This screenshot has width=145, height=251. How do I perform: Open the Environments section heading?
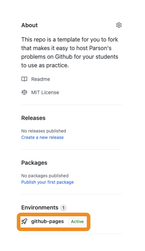[40, 207]
